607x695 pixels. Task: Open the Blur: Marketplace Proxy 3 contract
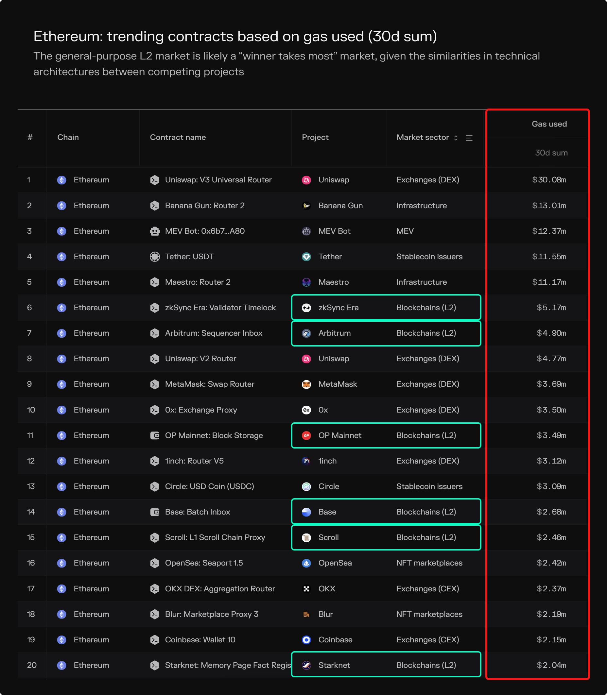[x=211, y=614]
